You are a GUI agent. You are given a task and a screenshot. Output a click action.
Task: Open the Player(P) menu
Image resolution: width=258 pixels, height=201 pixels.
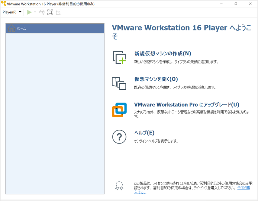pyautogui.click(x=12, y=12)
